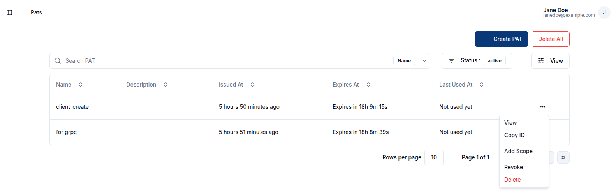Sort by Issued At column arrows
Image resolution: width=616 pixels, height=196 pixels.
pyautogui.click(x=252, y=85)
